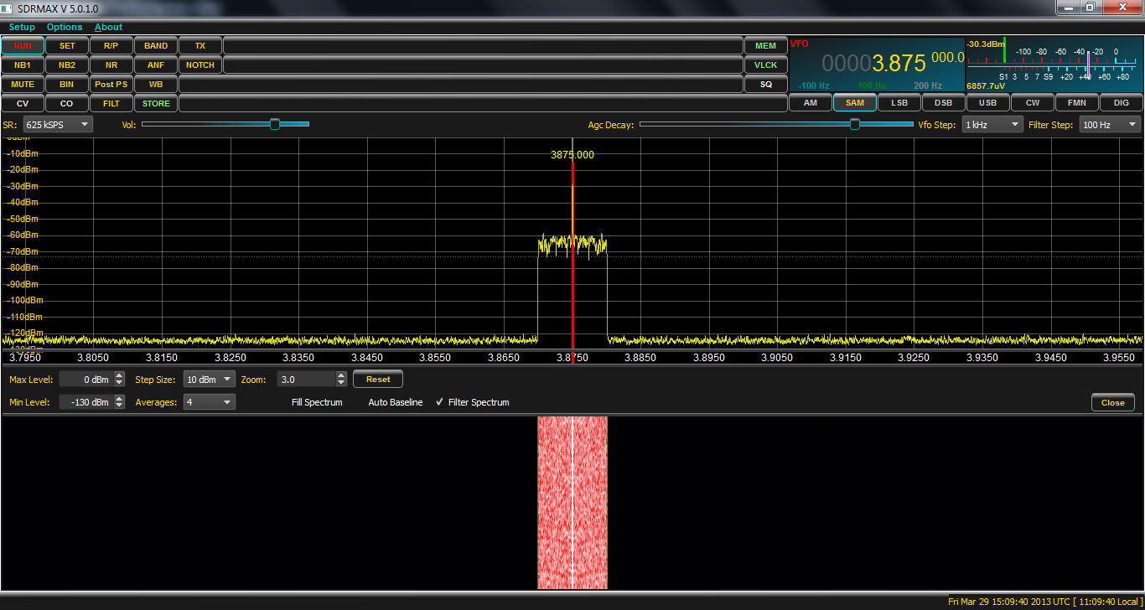Toggle the NR noise reduction
Viewport: 1145px width, 610px height.
[x=111, y=65]
